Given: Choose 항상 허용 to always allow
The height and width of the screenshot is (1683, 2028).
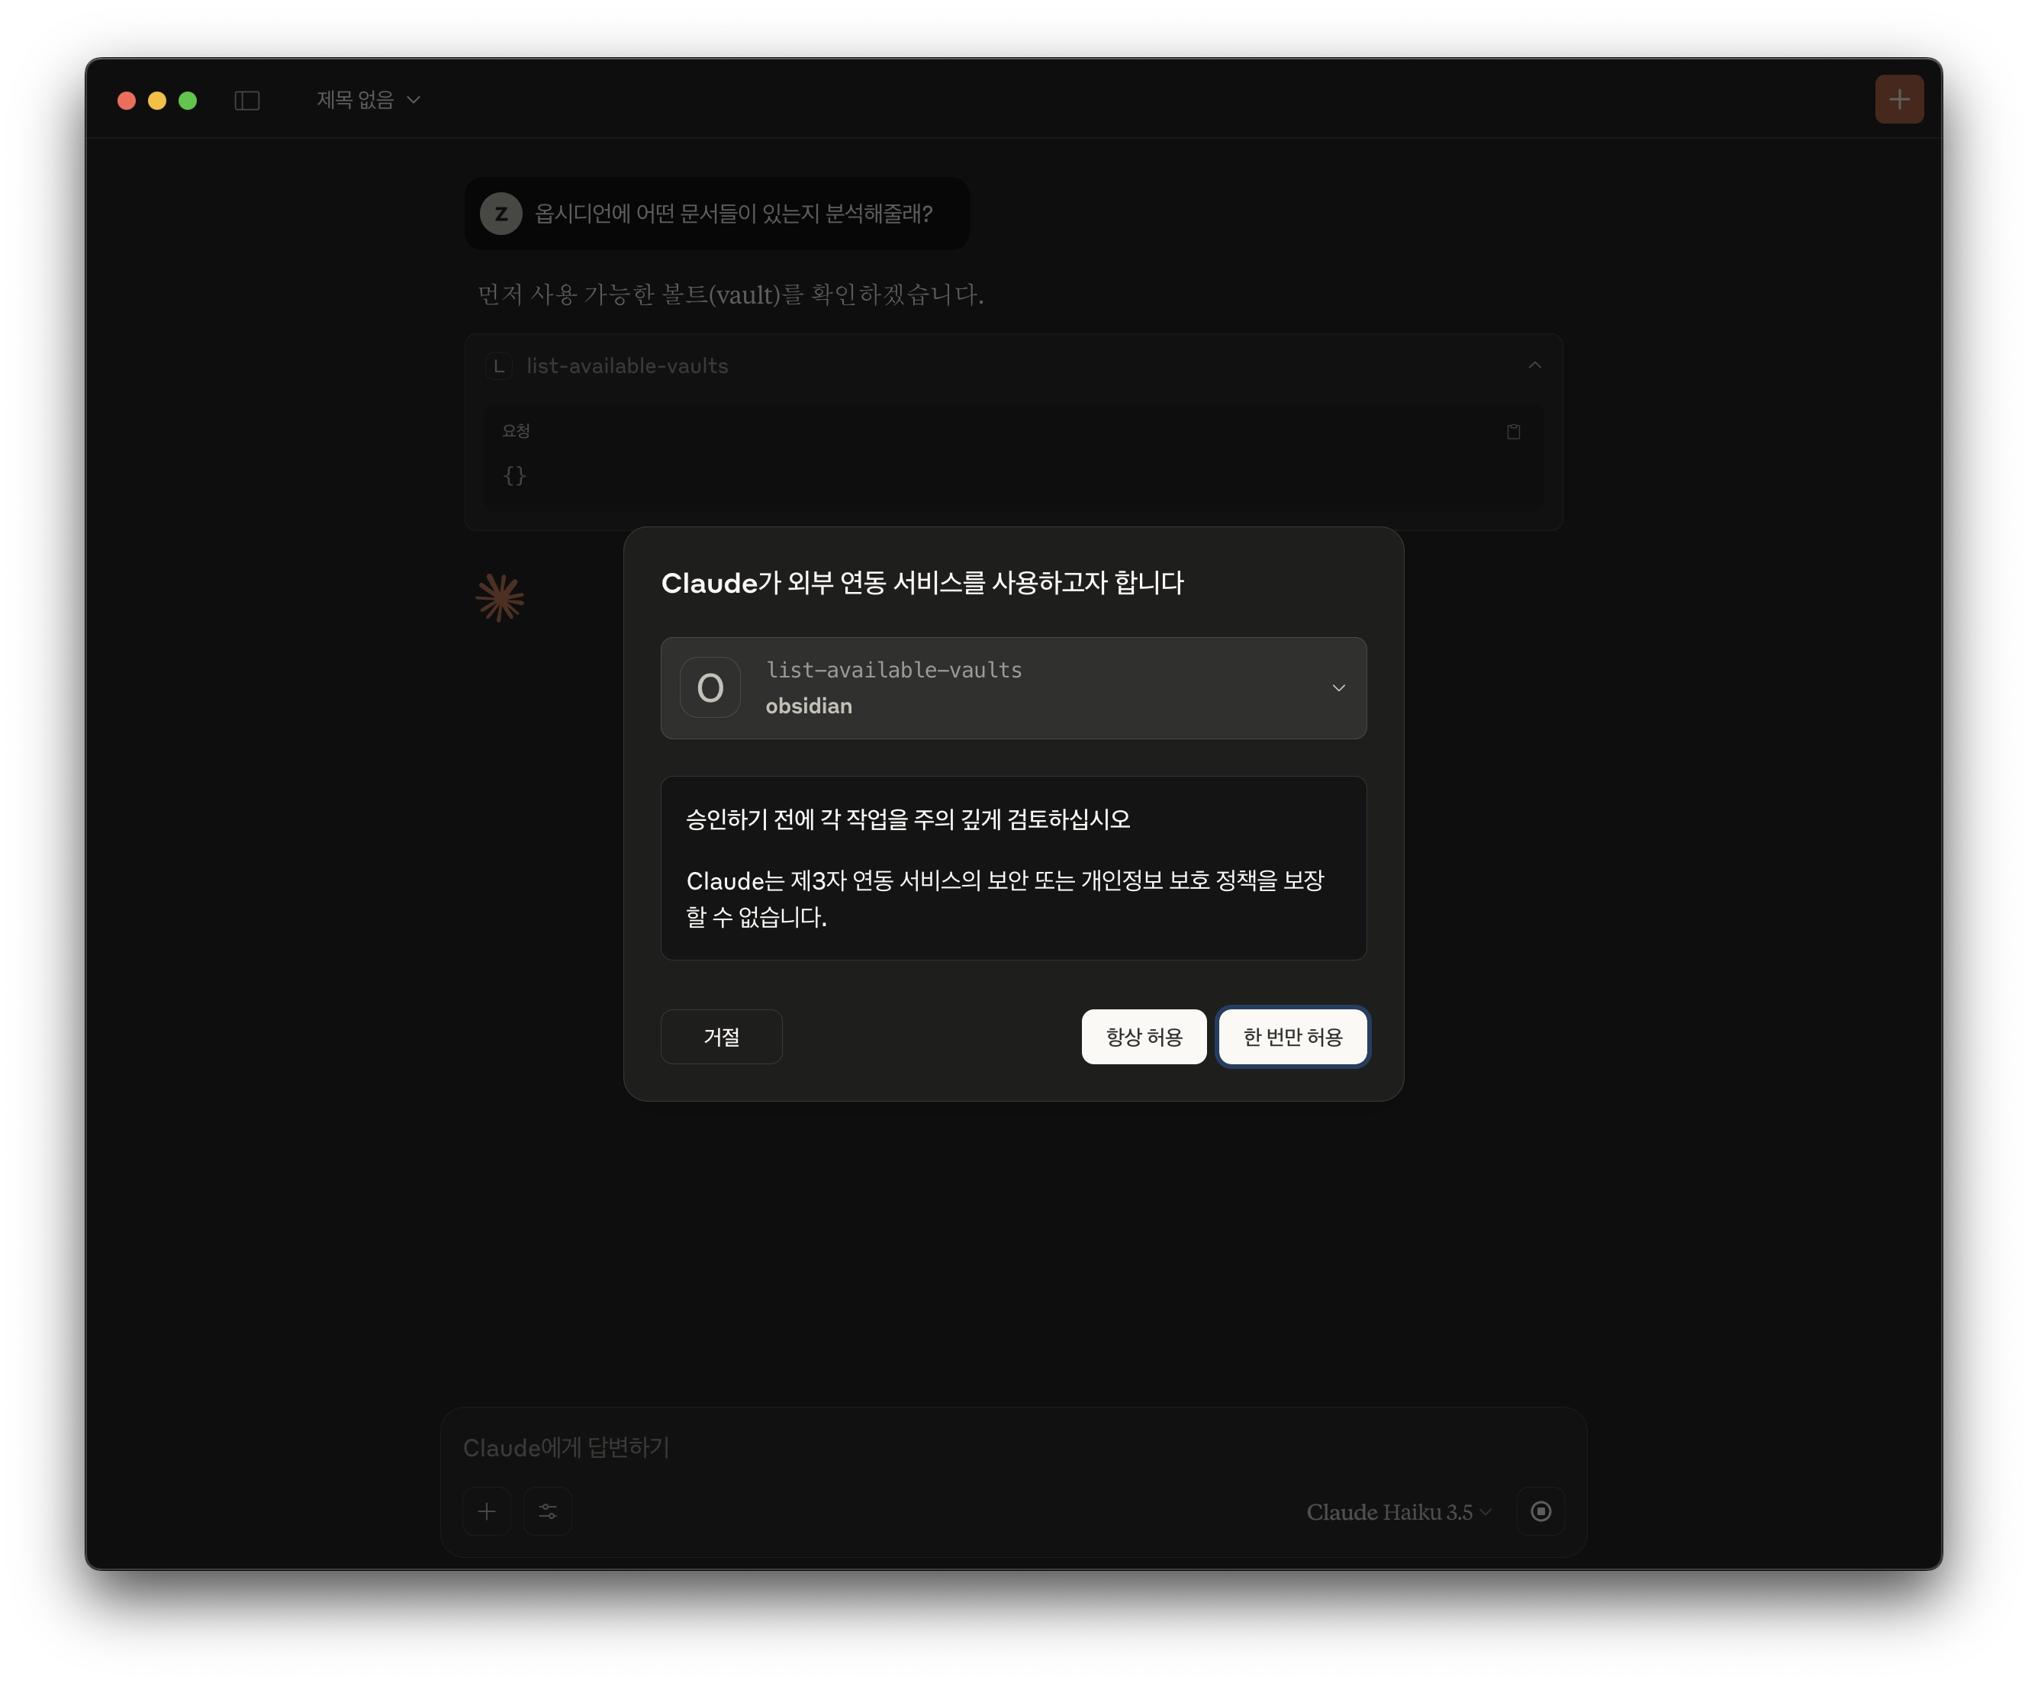Looking at the screenshot, I should coord(1144,1036).
